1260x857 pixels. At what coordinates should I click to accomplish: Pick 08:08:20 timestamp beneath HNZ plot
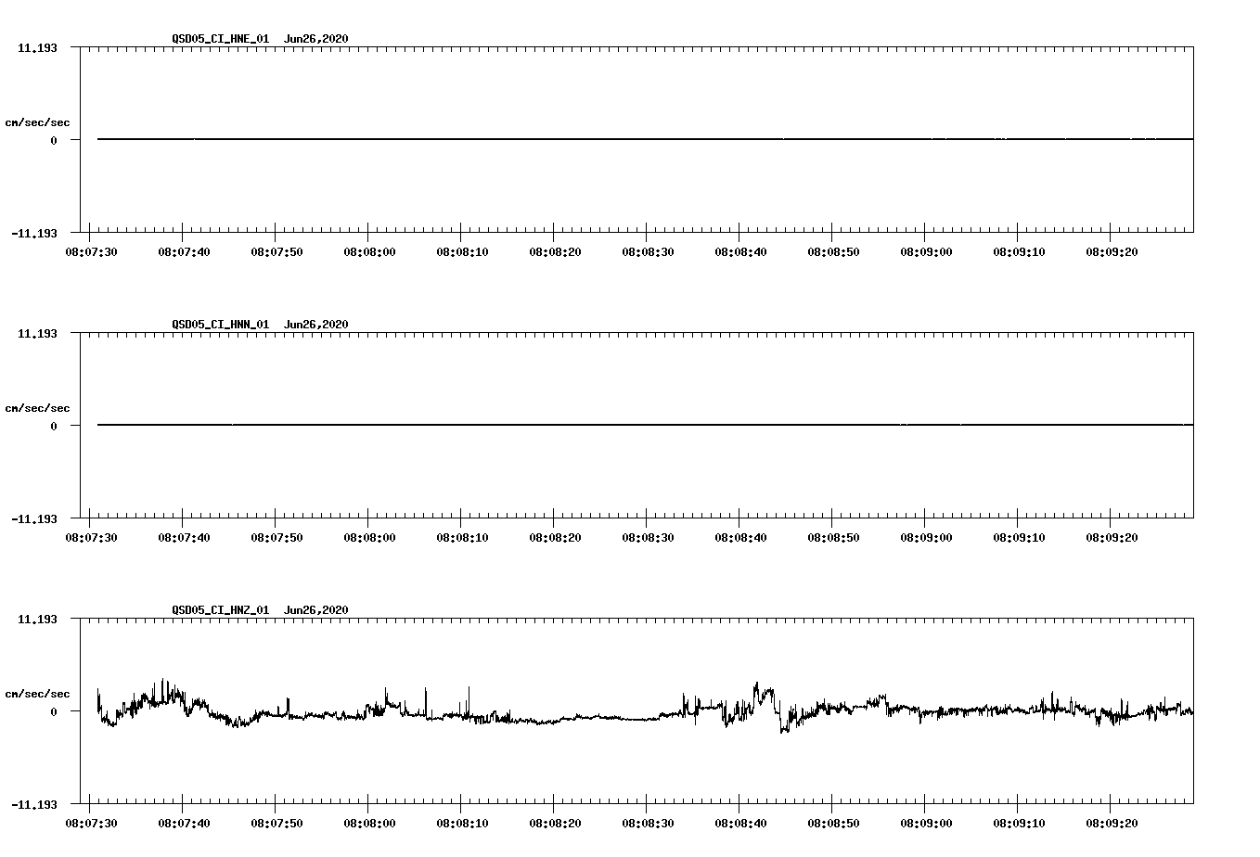tap(555, 823)
